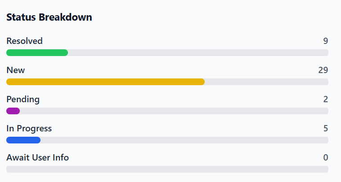
Task: Click the yellow New bar fill
Action: 105,82
